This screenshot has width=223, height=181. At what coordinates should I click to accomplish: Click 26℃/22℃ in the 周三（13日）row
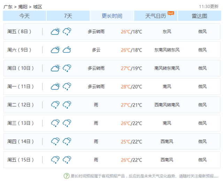131,123
